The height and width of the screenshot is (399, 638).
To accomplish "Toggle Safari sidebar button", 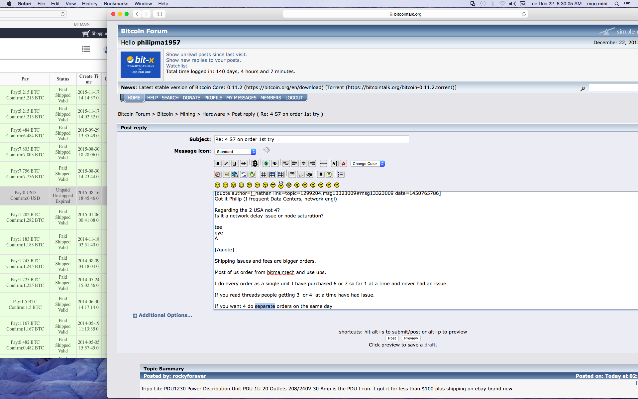I will pyautogui.click(x=159, y=14).
